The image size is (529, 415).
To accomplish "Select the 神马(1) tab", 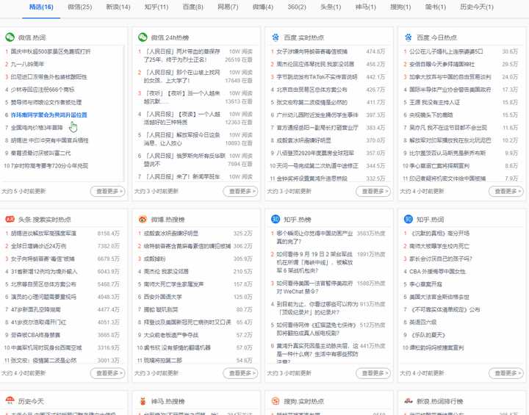I will click(x=366, y=7).
